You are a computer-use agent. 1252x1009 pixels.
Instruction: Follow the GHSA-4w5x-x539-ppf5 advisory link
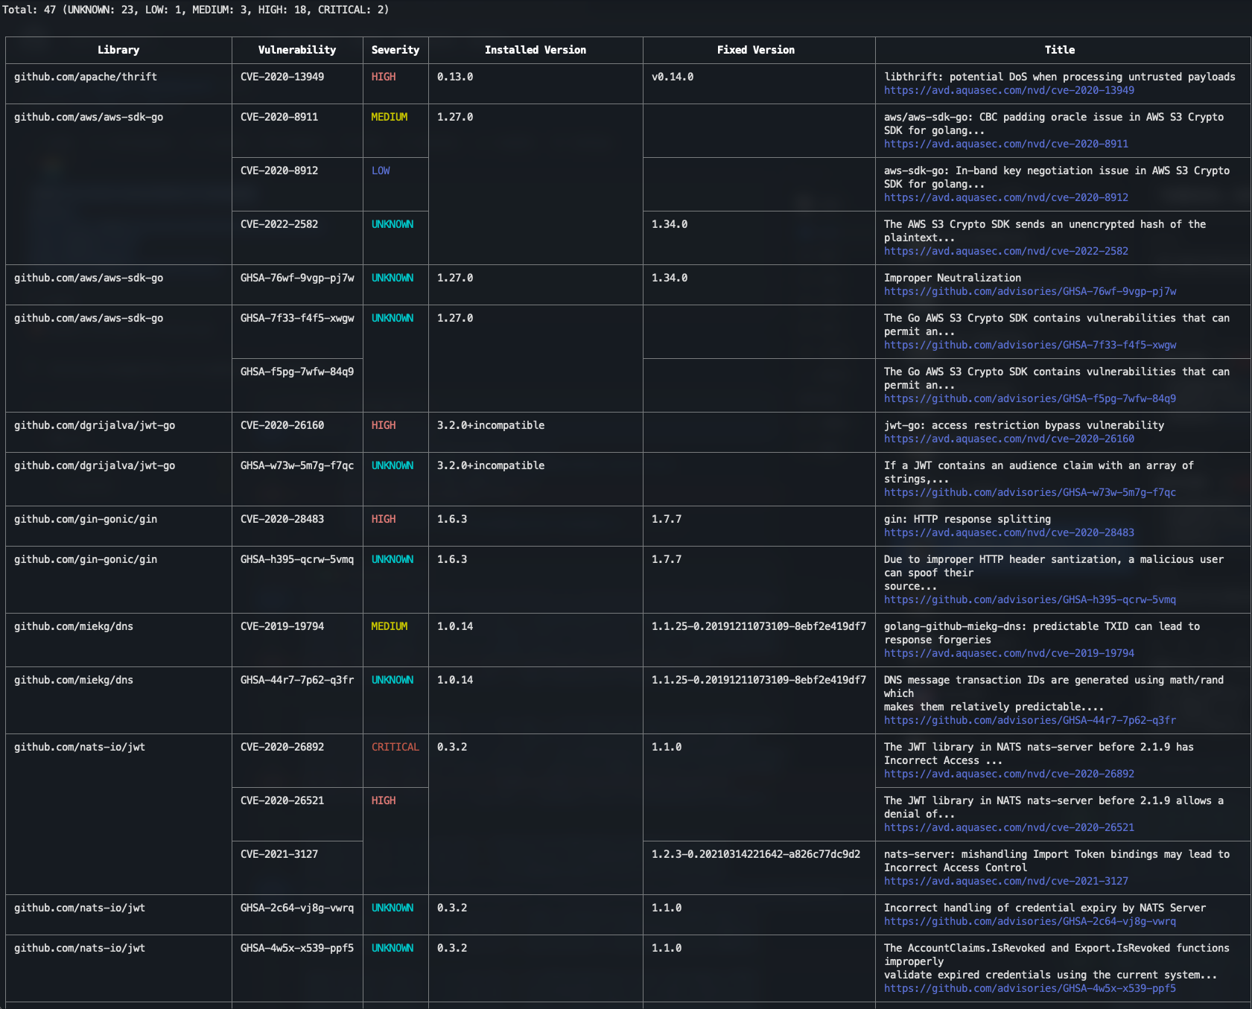tap(1028, 989)
